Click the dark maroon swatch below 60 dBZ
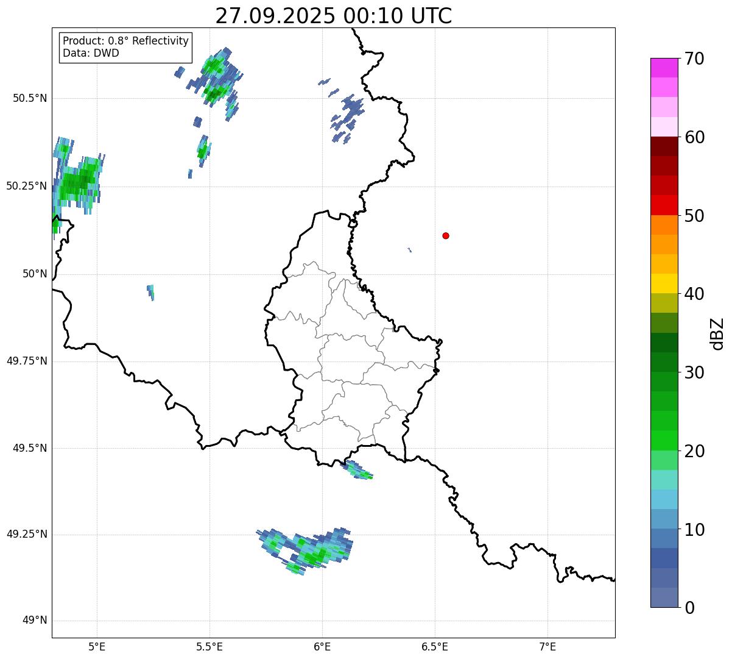 664,146
